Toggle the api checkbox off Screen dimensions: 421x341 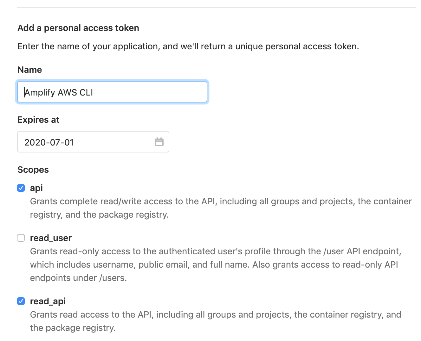(x=21, y=188)
